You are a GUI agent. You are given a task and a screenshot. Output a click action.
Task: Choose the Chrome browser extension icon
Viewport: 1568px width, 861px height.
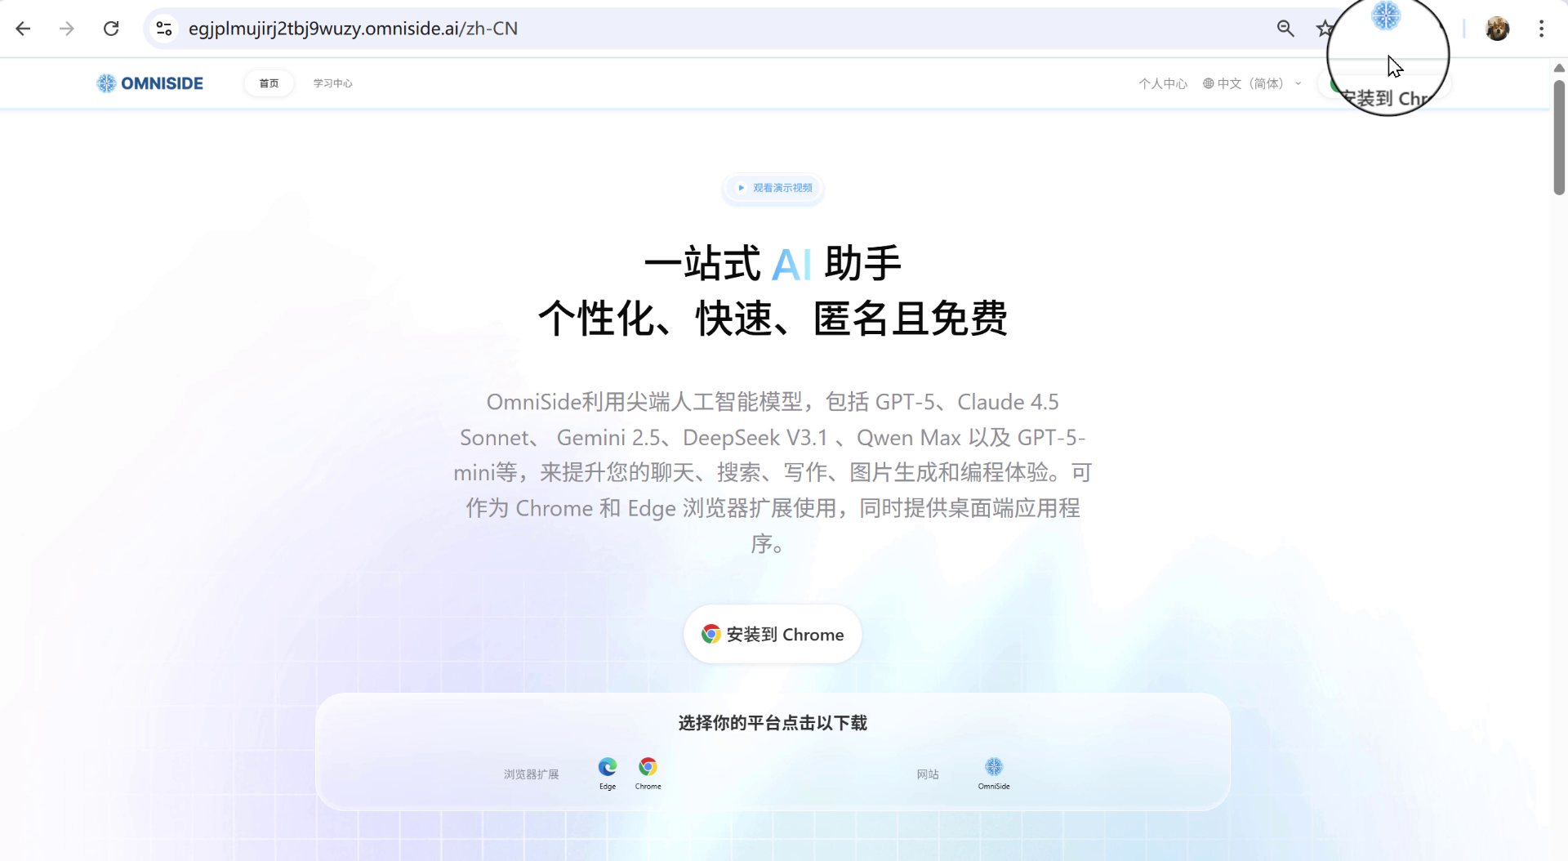click(648, 773)
